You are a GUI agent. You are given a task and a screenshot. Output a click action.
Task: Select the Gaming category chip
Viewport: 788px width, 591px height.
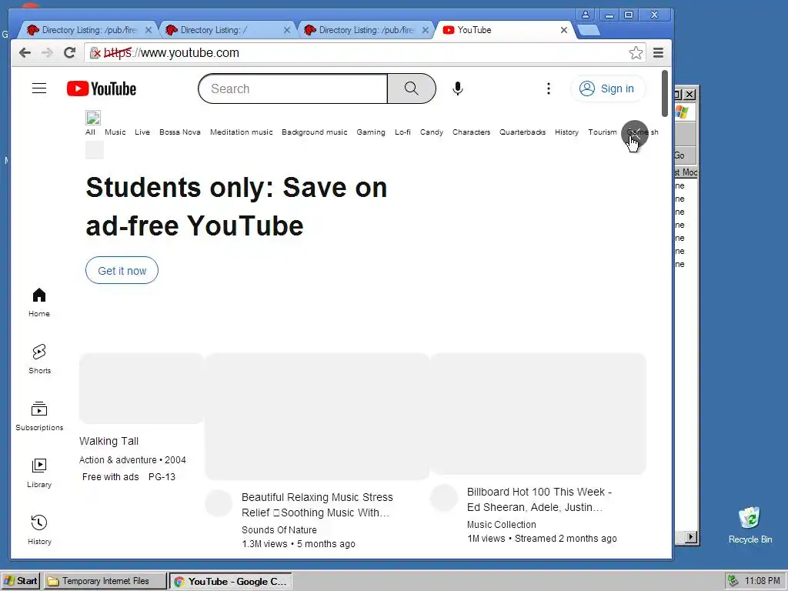point(371,132)
